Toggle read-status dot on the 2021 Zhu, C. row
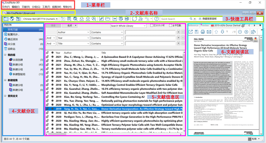The image size is (266, 143). click(x=53, y=57)
